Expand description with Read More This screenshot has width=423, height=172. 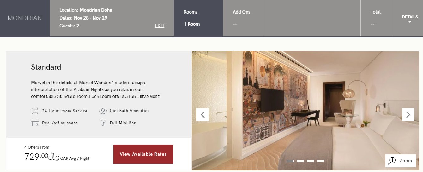150,97
